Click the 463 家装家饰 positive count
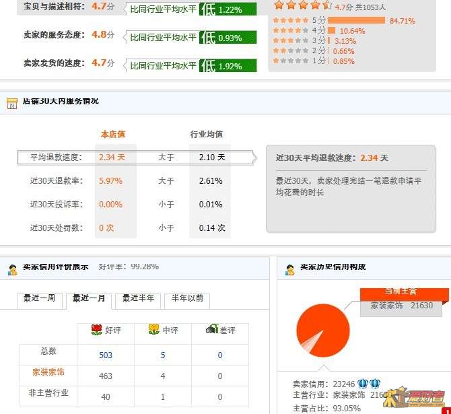The height and width of the screenshot is (414, 451). (106, 376)
